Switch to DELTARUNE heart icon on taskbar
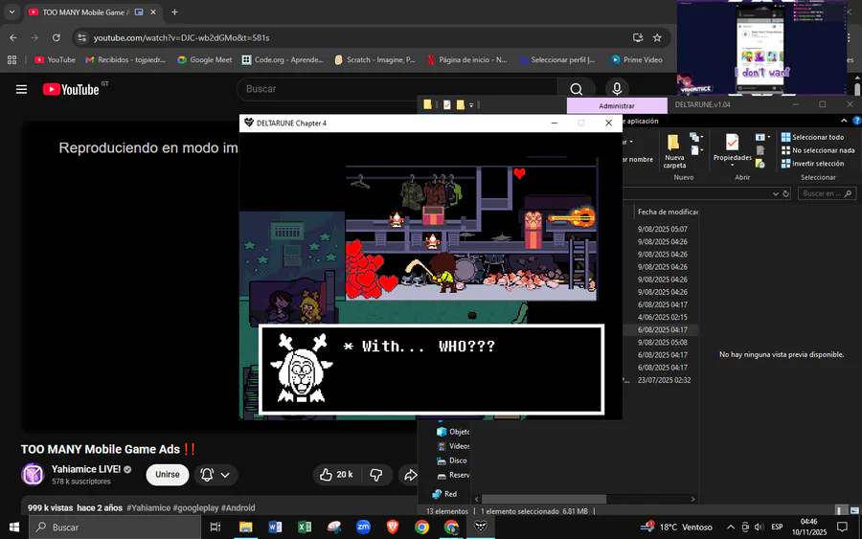This screenshot has width=862, height=539. [481, 527]
